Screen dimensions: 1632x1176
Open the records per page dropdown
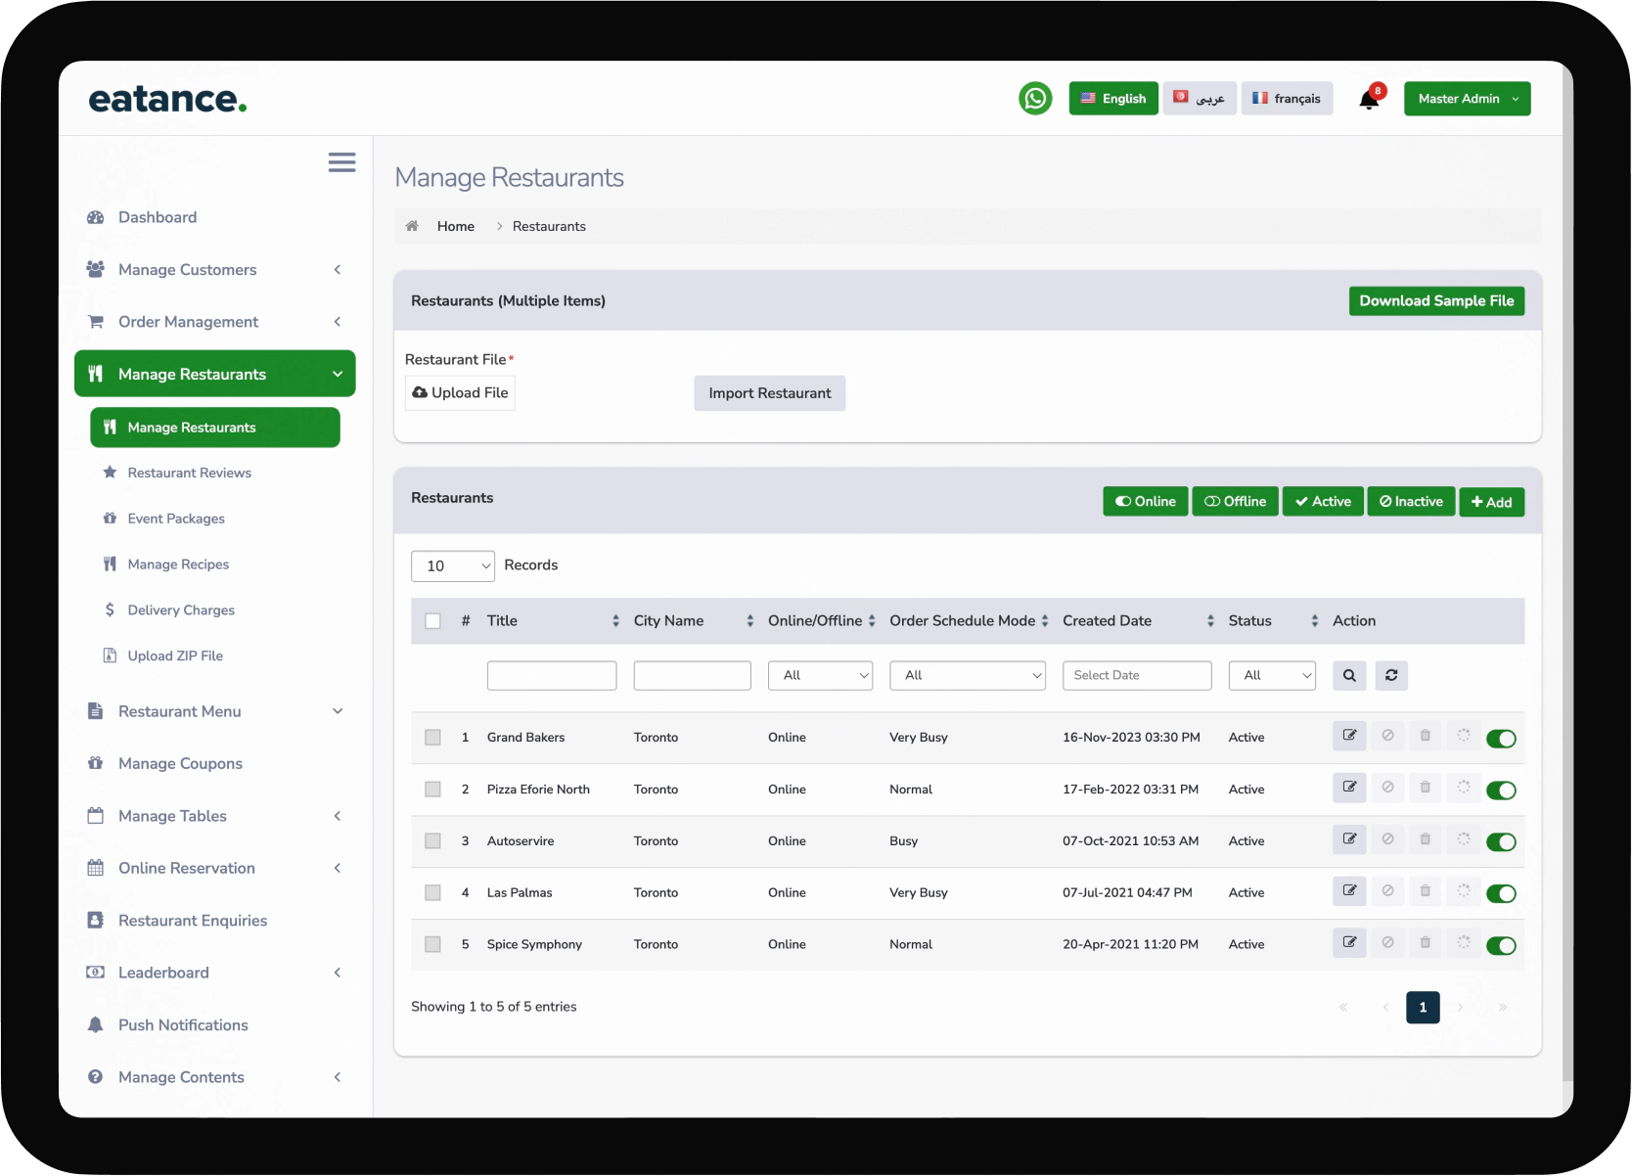[453, 565]
